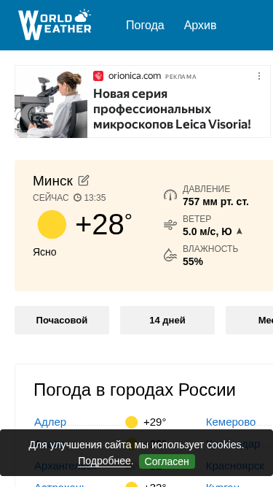Image resolution: width=273 pixels, height=487 pixels.
Task: Click the red orionica.com favicon
Action: 98,76
